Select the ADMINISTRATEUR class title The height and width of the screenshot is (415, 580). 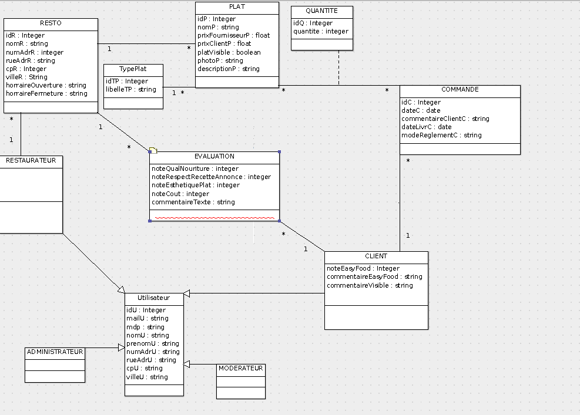pos(55,352)
